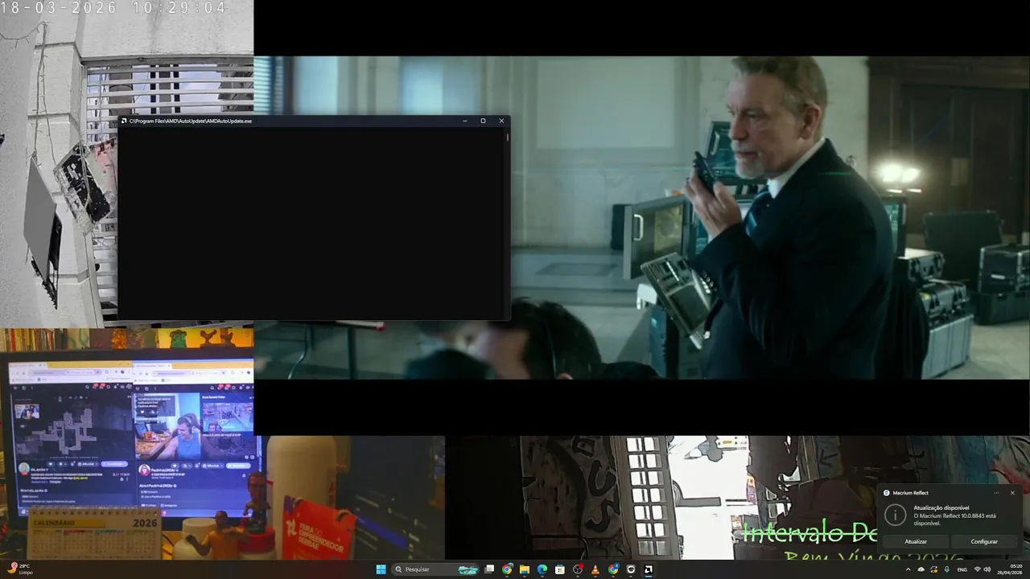Click the AMDAutoUpdate.exe window title text
Viewport: 1030px width, 579px height.
click(x=191, y=121)
